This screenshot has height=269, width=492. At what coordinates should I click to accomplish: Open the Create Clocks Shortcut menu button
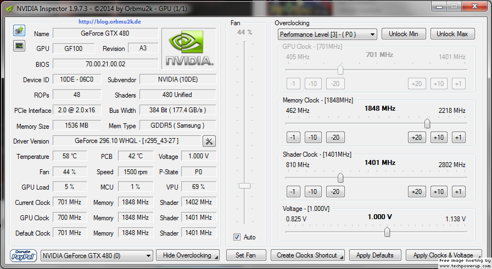307,255
